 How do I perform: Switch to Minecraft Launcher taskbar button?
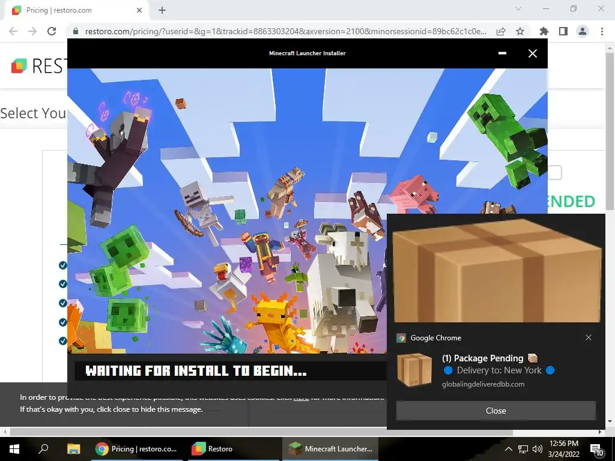(x=330, y=449)
